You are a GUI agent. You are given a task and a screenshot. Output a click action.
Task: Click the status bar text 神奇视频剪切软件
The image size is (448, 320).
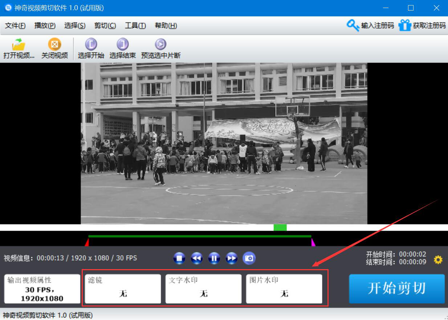(48, 315)
